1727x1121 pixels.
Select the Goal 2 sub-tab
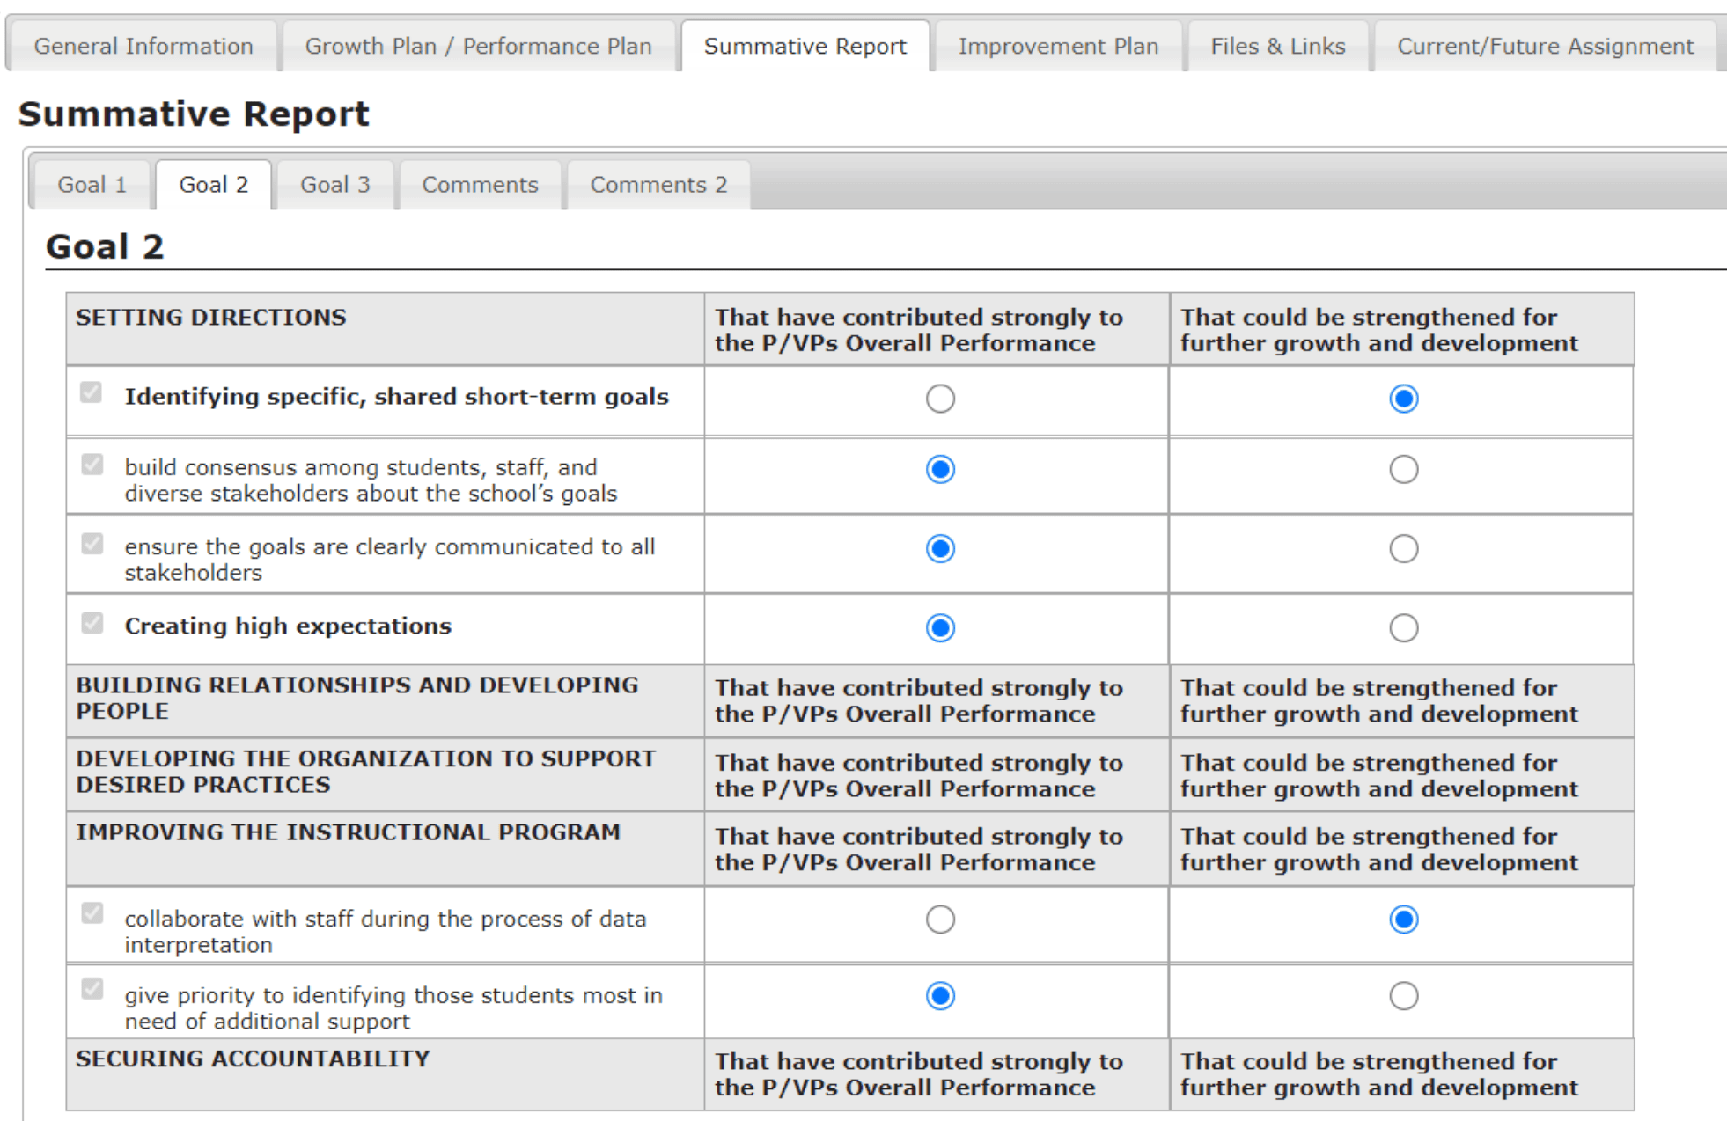click(x=213, y=185)
